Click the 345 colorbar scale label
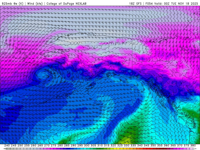The image size is (200, 150). coord(146,145)
